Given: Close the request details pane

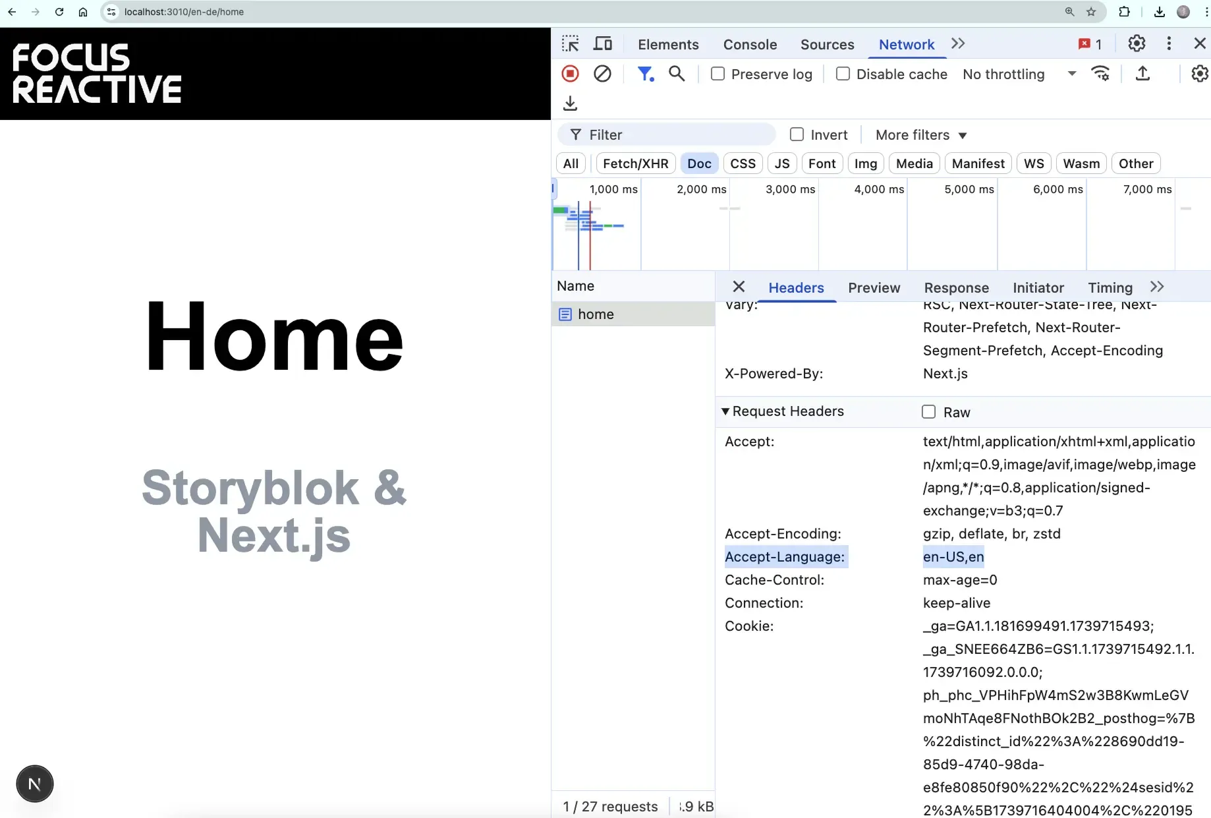Looking at the screenshot, I should click(x=739, y=287).
